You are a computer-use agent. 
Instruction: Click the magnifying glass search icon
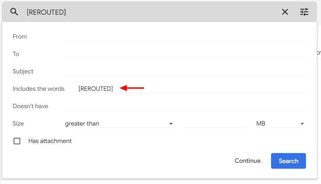(14, 12)
